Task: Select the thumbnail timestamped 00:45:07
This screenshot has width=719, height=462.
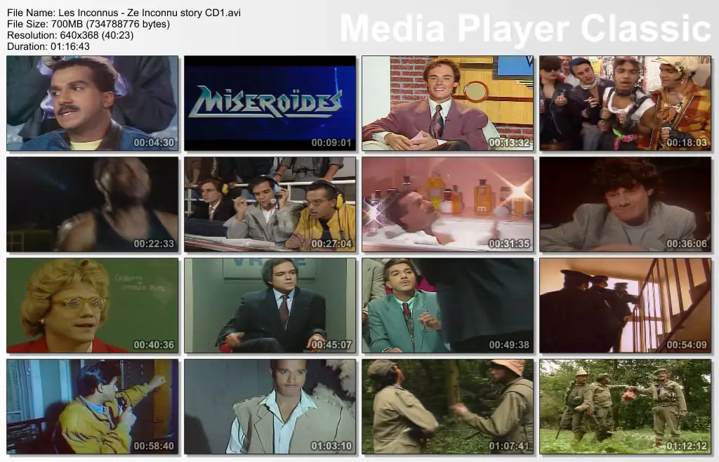Action: point(270,305)
